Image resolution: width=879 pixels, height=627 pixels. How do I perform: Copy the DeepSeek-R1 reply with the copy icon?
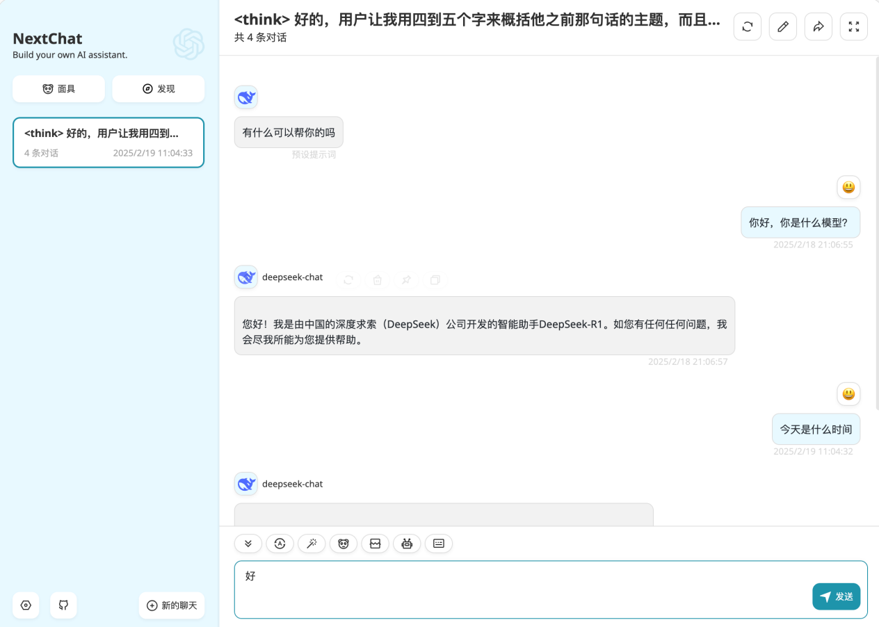[x=435, y=279]
